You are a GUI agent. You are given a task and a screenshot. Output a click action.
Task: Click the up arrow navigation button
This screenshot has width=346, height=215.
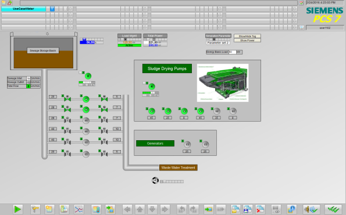(x=140, y=209)
